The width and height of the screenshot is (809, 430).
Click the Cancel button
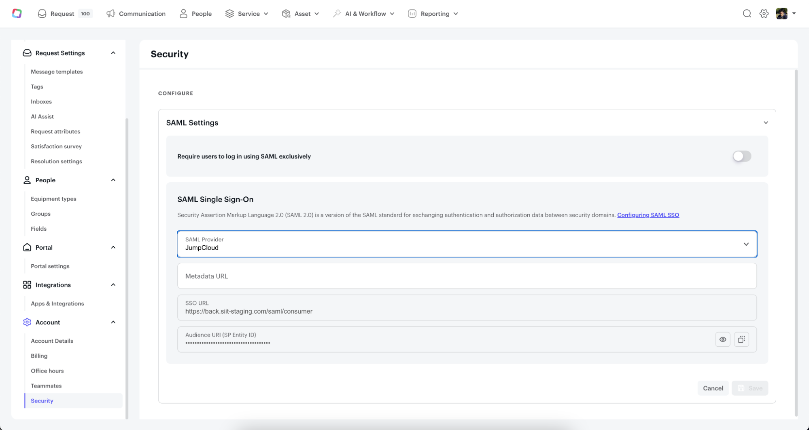coord(713,388)
